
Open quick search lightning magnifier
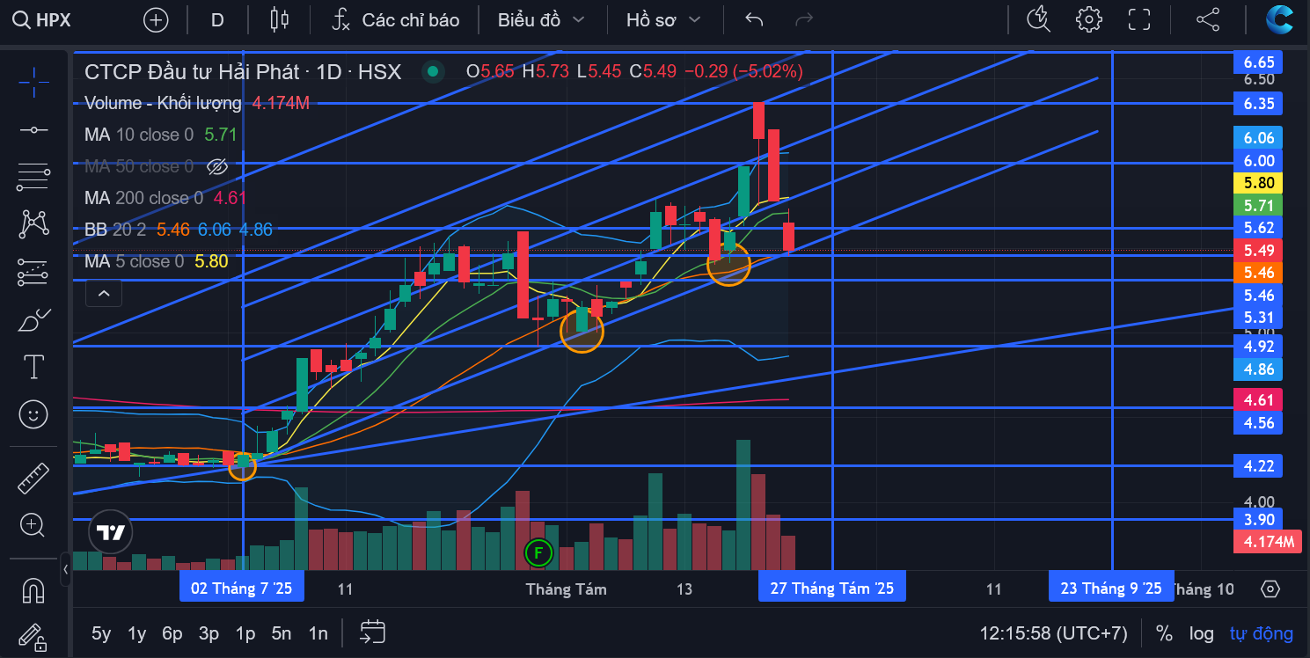point(1039,19)
